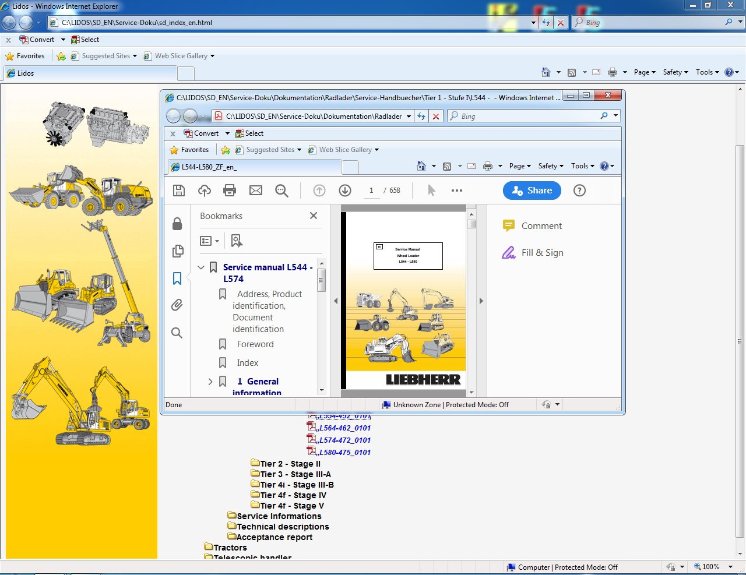Screen dimensions: 746x575
Task: Collapse the Service manual L544 bookmark
Action: [x=201, y=267]
